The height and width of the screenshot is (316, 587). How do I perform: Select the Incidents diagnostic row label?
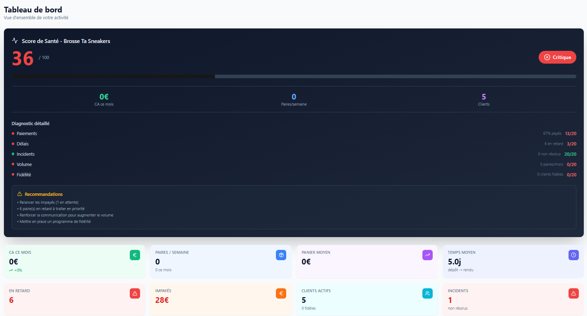pos(26,154)
